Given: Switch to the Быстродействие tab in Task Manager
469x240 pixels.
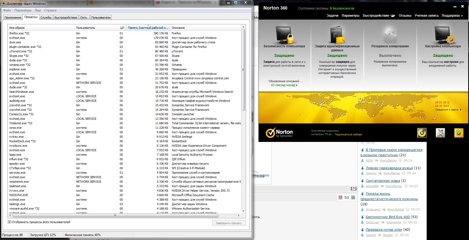Looking at the screenshot, I should pos(66,17).
